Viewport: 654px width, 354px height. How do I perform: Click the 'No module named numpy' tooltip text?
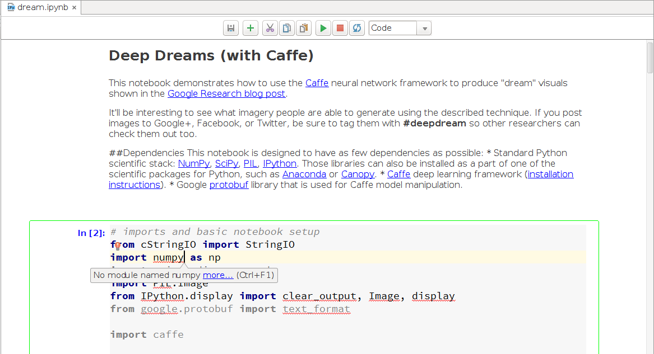click(x=147, y=275)
